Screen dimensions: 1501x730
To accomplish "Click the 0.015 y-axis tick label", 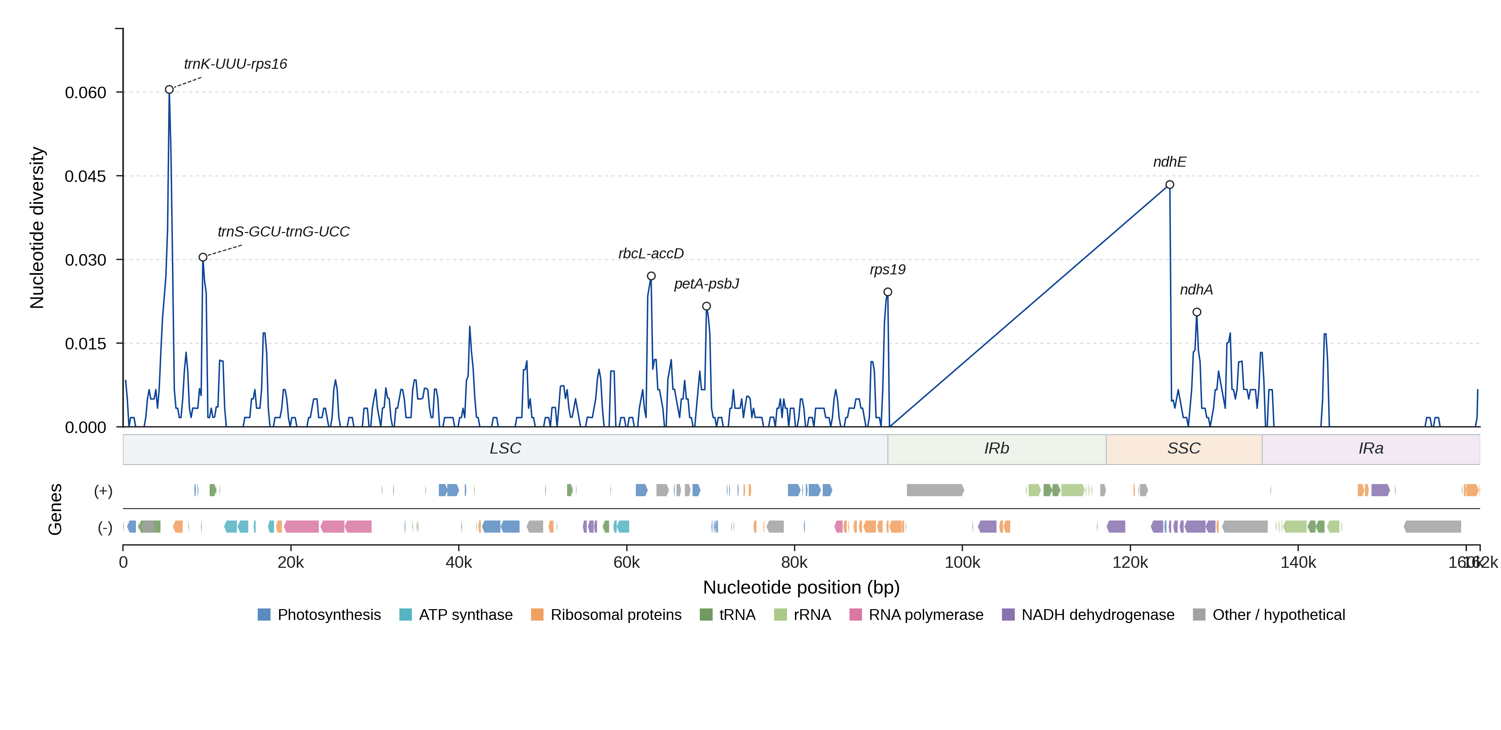I will [86, 344].
